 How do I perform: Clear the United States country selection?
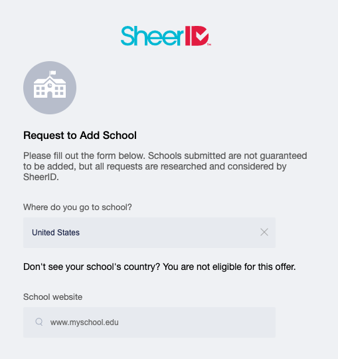(x=264, y=232)
